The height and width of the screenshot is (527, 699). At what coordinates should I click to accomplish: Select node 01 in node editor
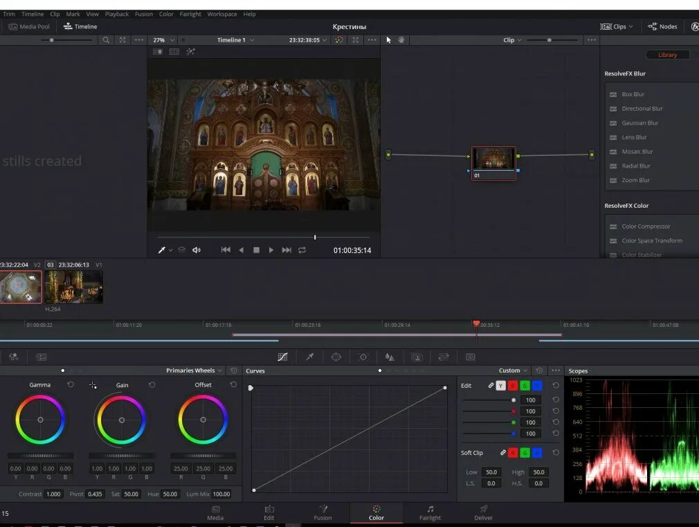coord(493,163)
